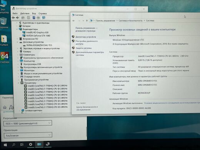Expand the 'Аудиовходы и аудиовыходы' node
This screenshot has height=150, width=200.
pyautogui.click(x=17, y=23)
